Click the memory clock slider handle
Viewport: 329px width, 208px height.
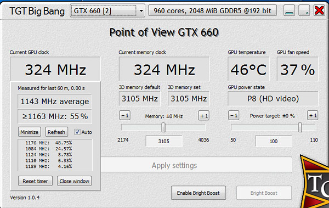tap(163, 127)
